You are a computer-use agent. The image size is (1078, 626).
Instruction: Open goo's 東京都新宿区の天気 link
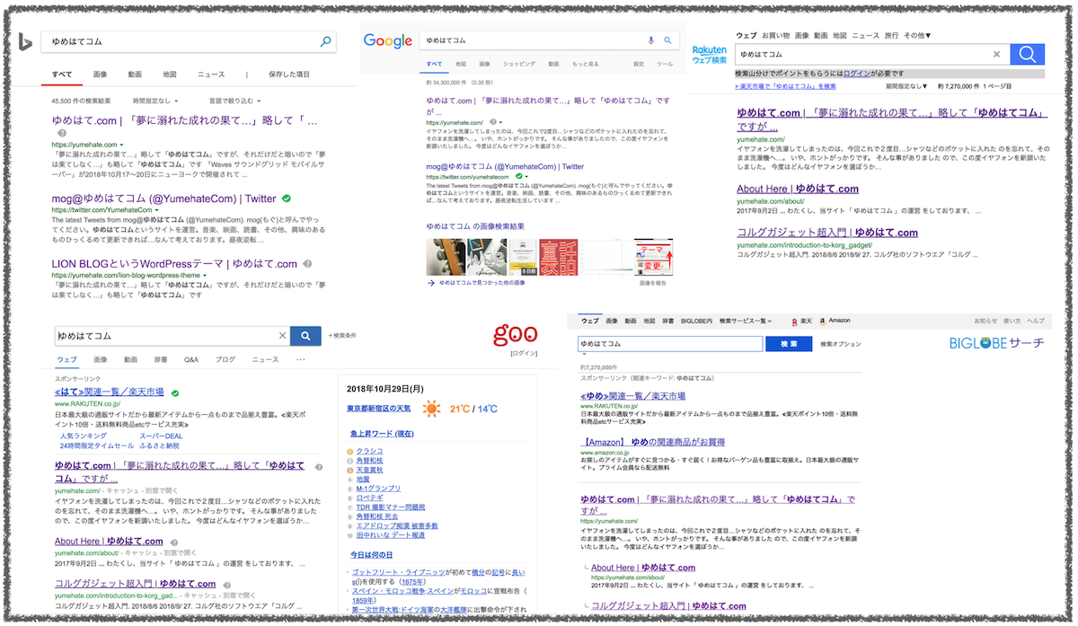point(379,410)
